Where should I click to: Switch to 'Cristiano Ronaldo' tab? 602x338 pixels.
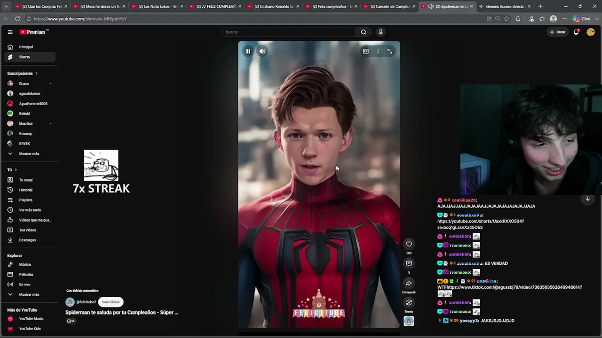point(274,7)
